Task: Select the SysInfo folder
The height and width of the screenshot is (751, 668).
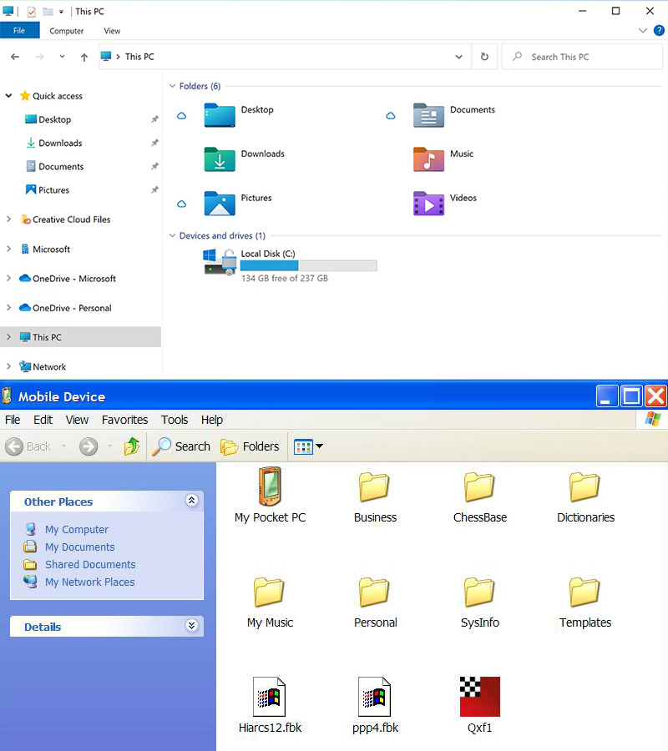Action: pyautogui.click(x=479, y=592)
